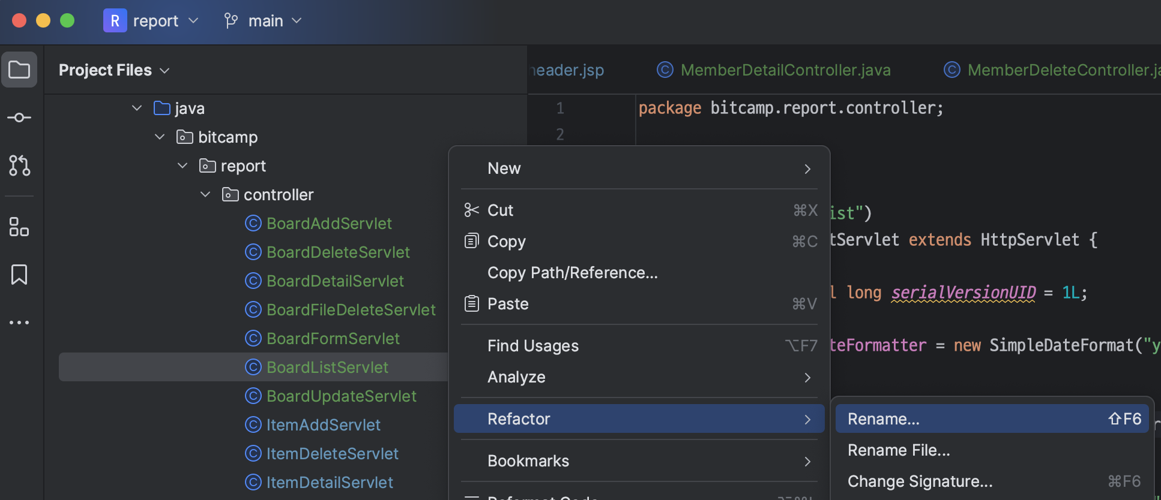Open the Pull Requests tool window icon
Screen dimensions: 1161x500
(19, 165)
